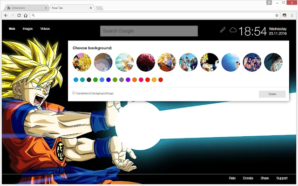Pick the pink color swatch

pos(141,80)
